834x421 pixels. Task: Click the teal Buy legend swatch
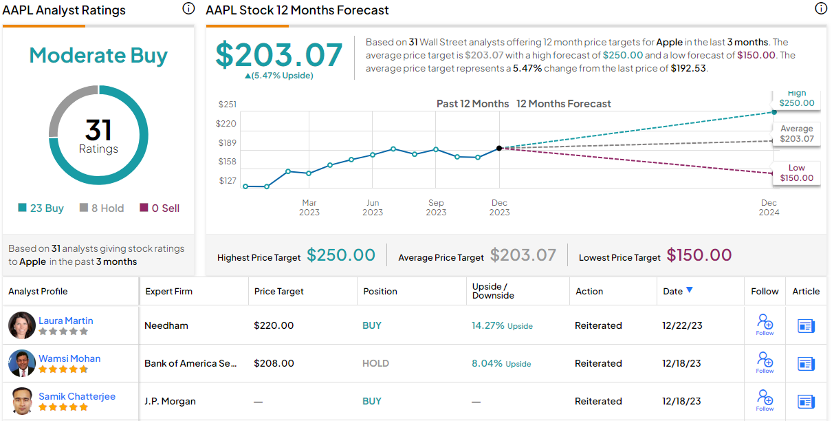[23, 208]
